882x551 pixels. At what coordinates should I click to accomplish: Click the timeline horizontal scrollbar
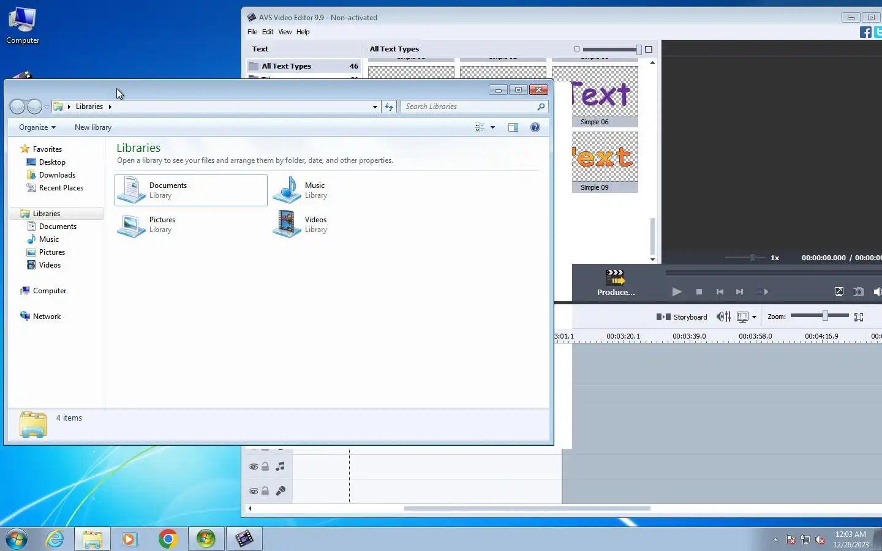[x=527, y=508]
